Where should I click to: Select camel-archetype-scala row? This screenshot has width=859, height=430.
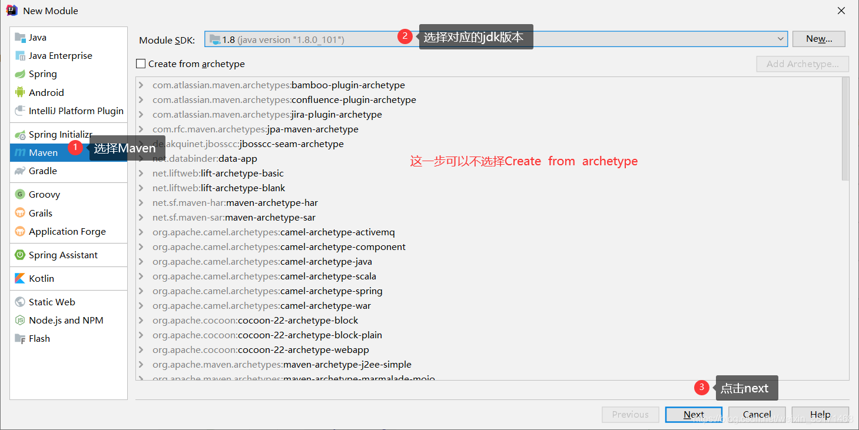coord(489,276)
